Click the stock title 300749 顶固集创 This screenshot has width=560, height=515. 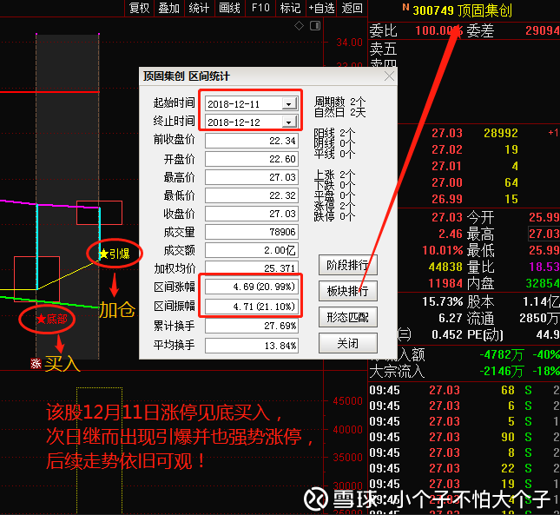coord(463,10)
